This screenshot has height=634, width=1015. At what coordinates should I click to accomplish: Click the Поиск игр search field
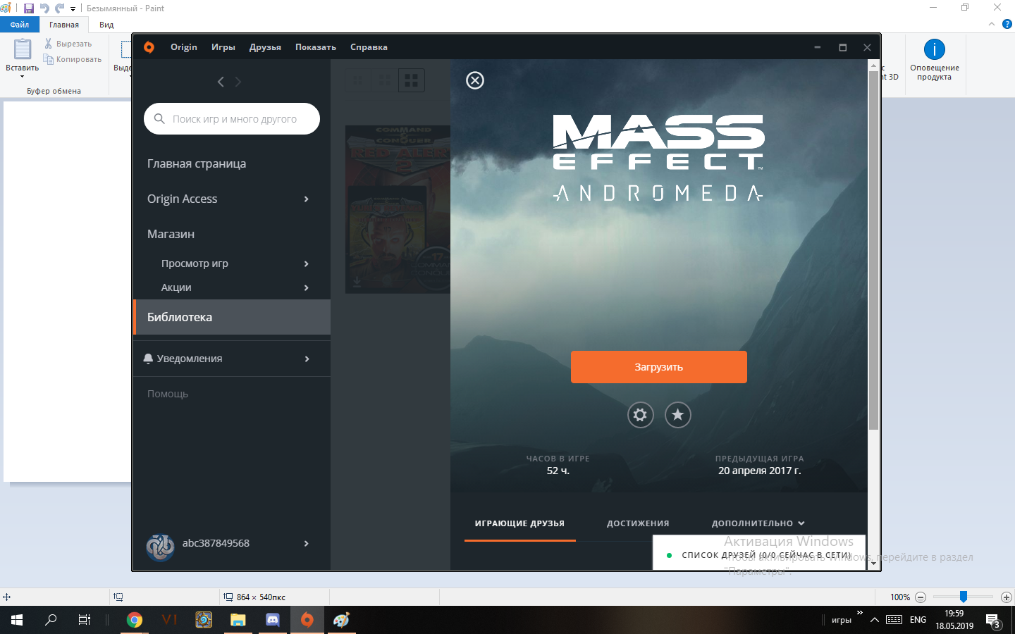point(232,119)
